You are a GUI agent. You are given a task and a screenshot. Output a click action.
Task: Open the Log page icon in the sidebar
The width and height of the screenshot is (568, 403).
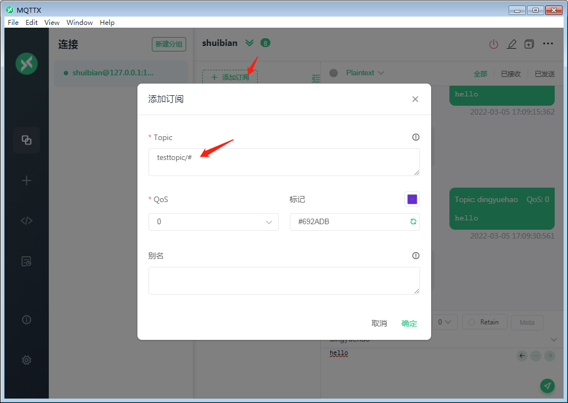click(27, 261)
